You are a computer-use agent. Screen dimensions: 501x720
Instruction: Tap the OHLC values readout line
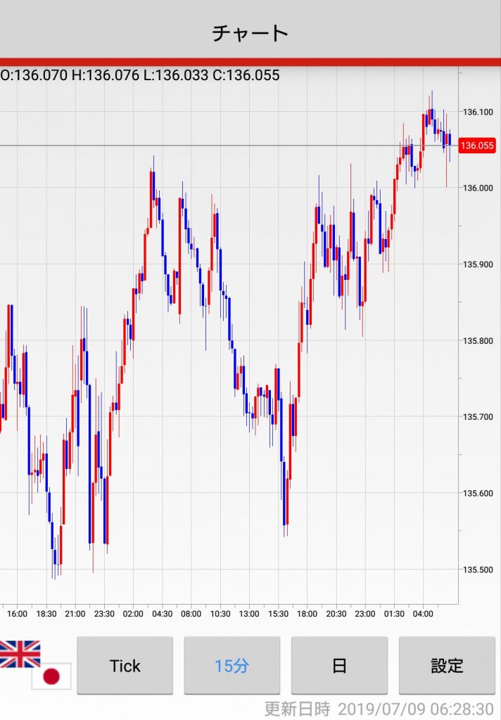140,75
